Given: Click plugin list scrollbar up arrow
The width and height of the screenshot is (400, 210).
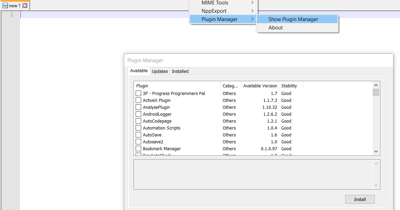Looking at the screenshot, I should point(376,85).
